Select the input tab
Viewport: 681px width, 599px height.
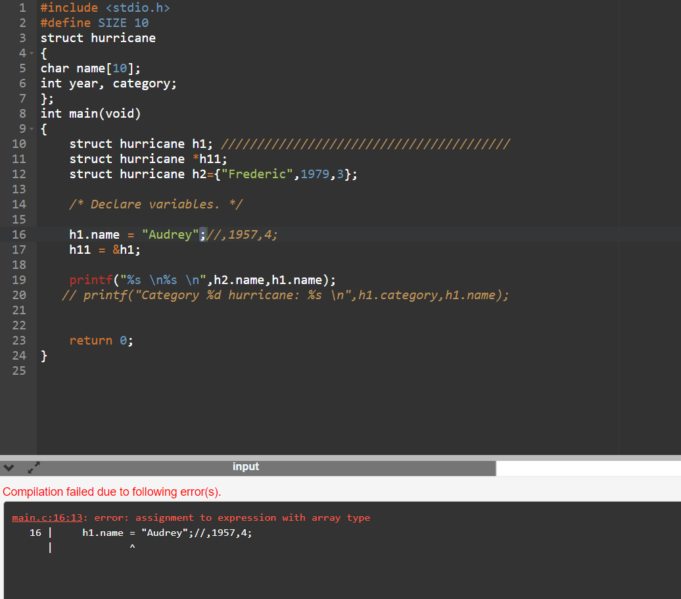tap(245, 467)
